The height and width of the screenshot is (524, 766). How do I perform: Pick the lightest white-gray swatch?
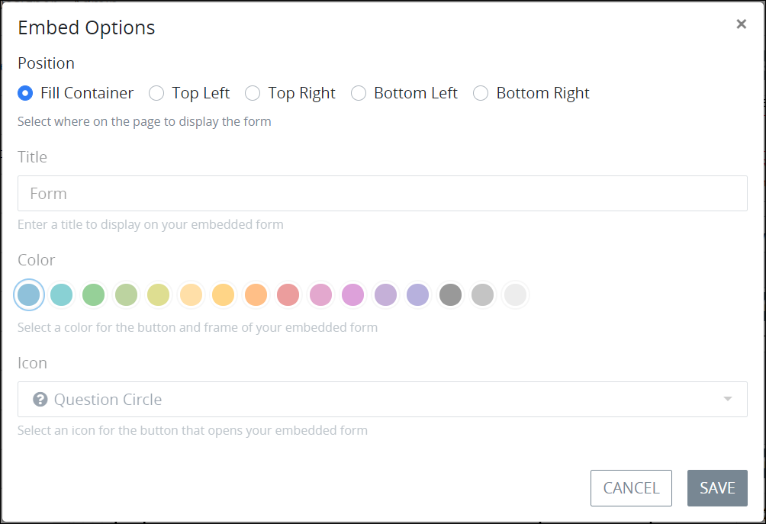516,295
